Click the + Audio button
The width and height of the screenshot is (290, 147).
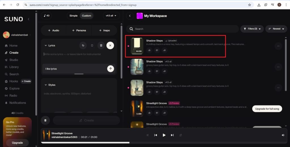point(54,30)
